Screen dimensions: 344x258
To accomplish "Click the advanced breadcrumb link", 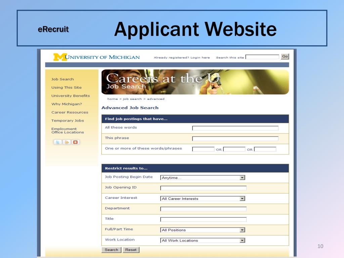I will (x=156, y=99).
